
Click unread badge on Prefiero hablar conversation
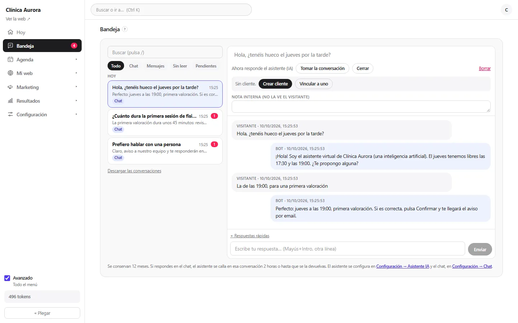pyautogui.click(x=214, y=144)
